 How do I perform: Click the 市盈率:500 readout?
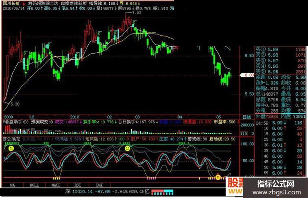[225, 122]
